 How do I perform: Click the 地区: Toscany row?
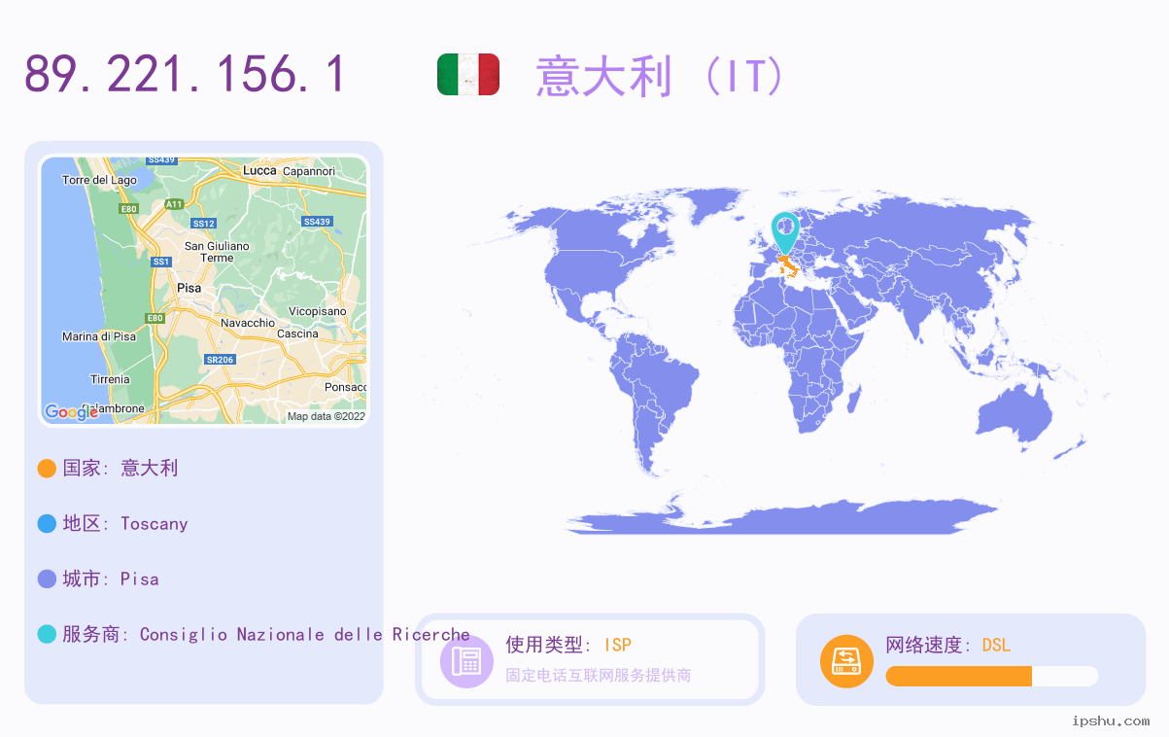pos(113,523)
